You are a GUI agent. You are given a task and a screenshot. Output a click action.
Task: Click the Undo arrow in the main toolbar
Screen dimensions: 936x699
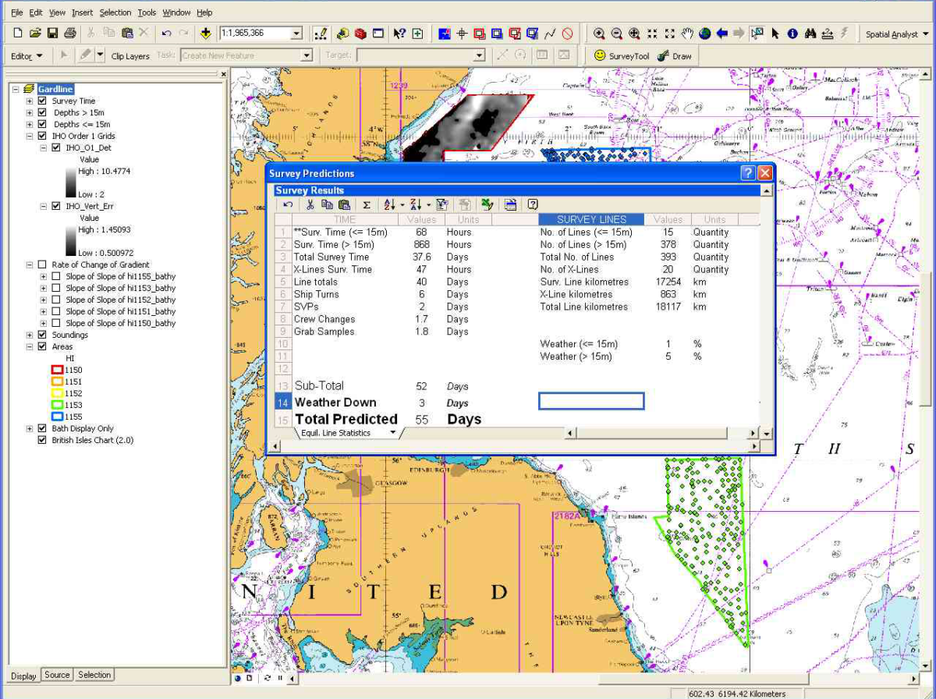point(166,34)
